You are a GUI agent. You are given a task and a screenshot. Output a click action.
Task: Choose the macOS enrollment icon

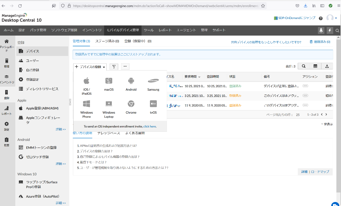109,81
